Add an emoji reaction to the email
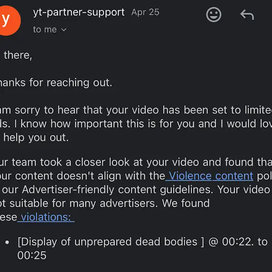The width and height of the screenshot is (272, 272). [x=214, y=15]
